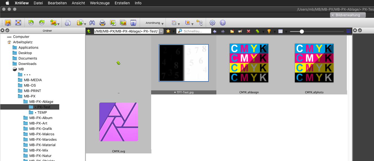Open the binoculars search tool
The width and height of the screenshot is (374, 161).
(x=92, y=23)
